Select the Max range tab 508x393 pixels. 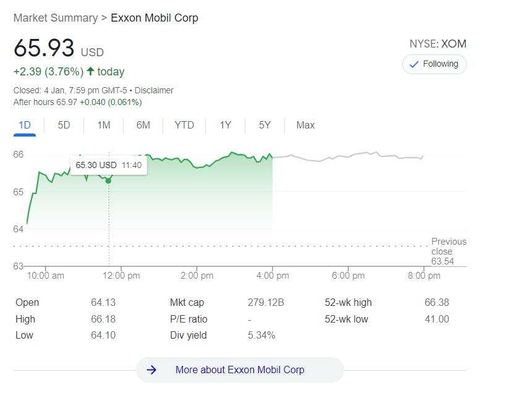coord(305,125)
